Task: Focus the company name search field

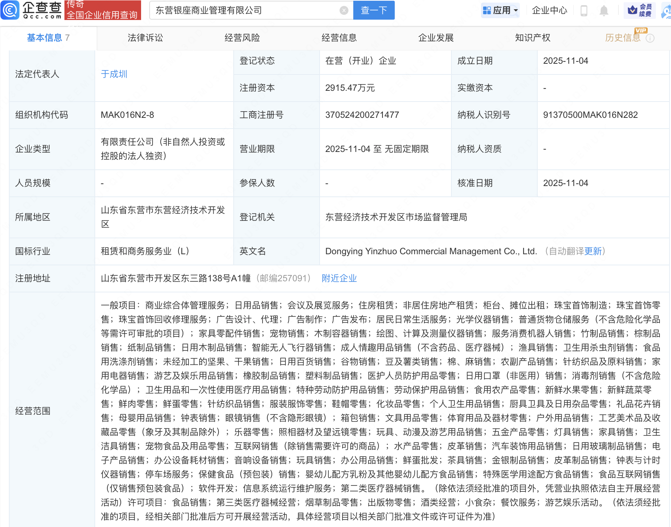Action: [244, 10]
